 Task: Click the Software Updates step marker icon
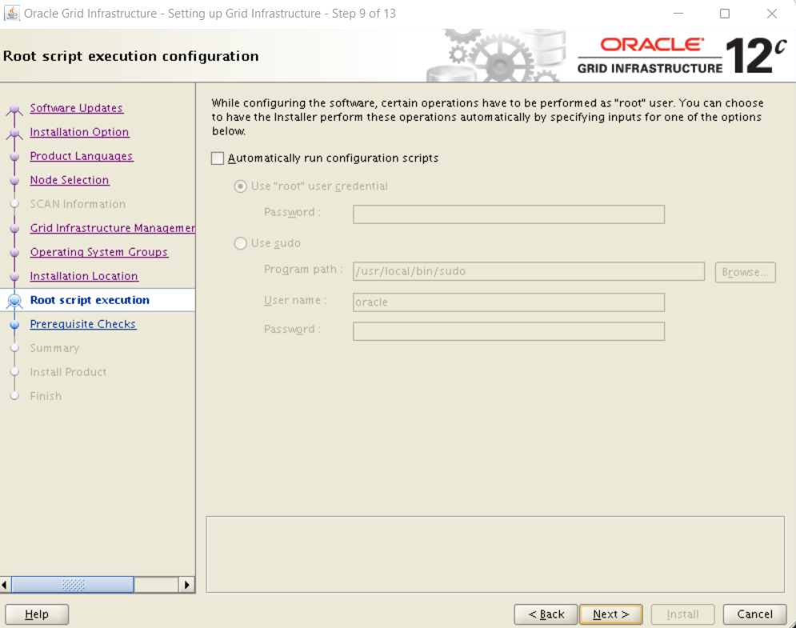pos(14,109)
